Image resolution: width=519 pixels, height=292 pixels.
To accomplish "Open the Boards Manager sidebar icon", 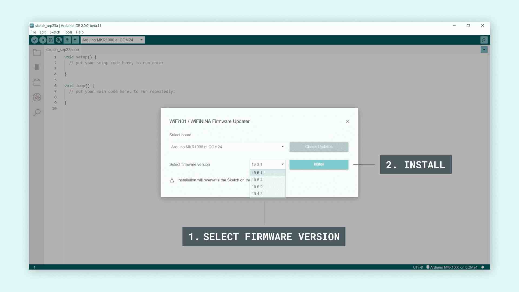I will 37,67.
